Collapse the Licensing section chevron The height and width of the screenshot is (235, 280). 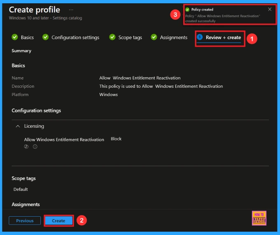click(x=18, y=126)
